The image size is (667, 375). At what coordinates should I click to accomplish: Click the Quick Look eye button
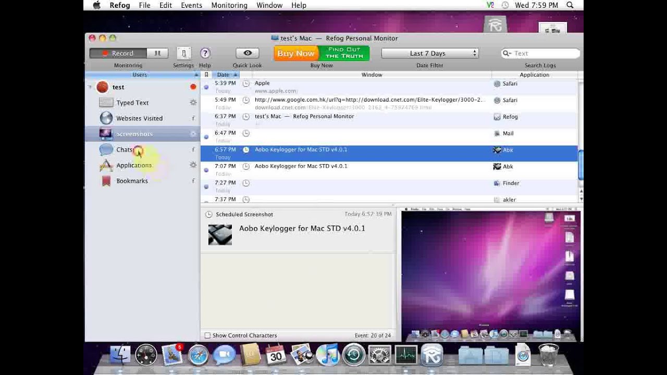tap(248, 53)
